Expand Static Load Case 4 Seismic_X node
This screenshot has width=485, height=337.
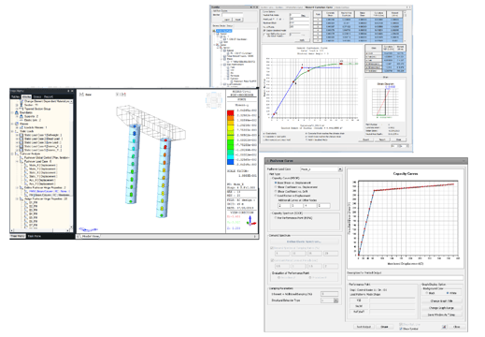[17, 146]
